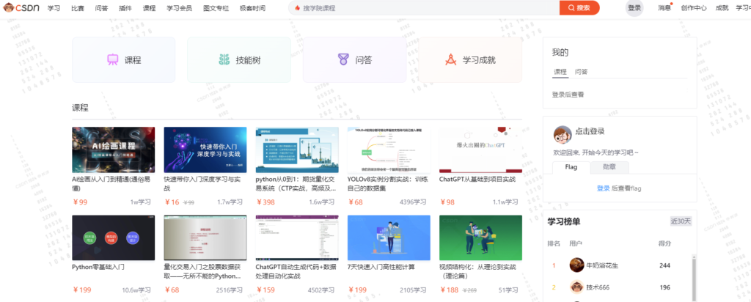
Task: Click 学习榜单 heading
Action: point(564,221)
